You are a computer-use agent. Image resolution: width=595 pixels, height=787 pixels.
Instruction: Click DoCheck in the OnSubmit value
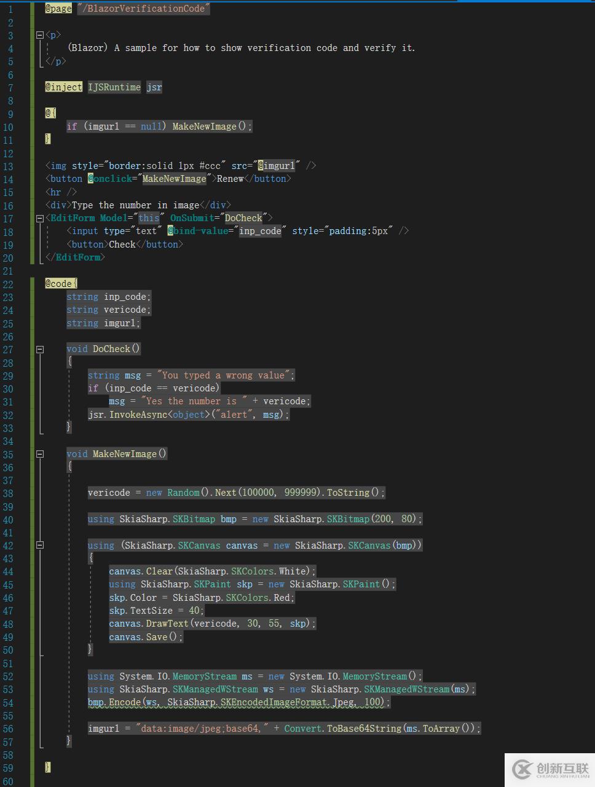[x=243, y=218]
